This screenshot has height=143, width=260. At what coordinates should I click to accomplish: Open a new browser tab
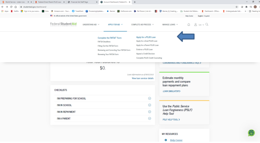click(x=135, y=2)
